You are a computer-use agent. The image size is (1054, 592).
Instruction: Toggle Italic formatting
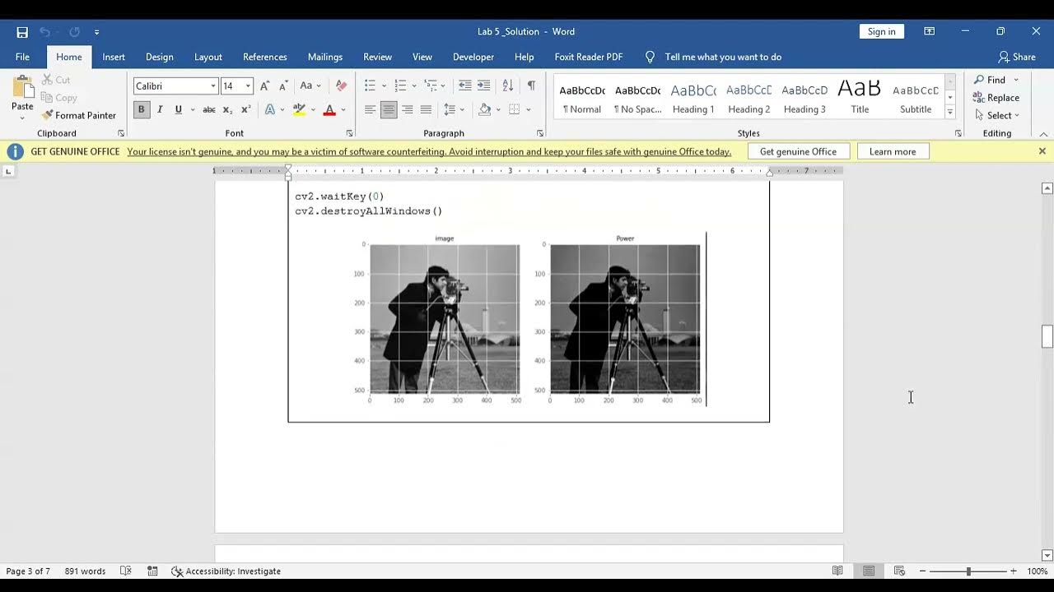[x=160, y=109]
